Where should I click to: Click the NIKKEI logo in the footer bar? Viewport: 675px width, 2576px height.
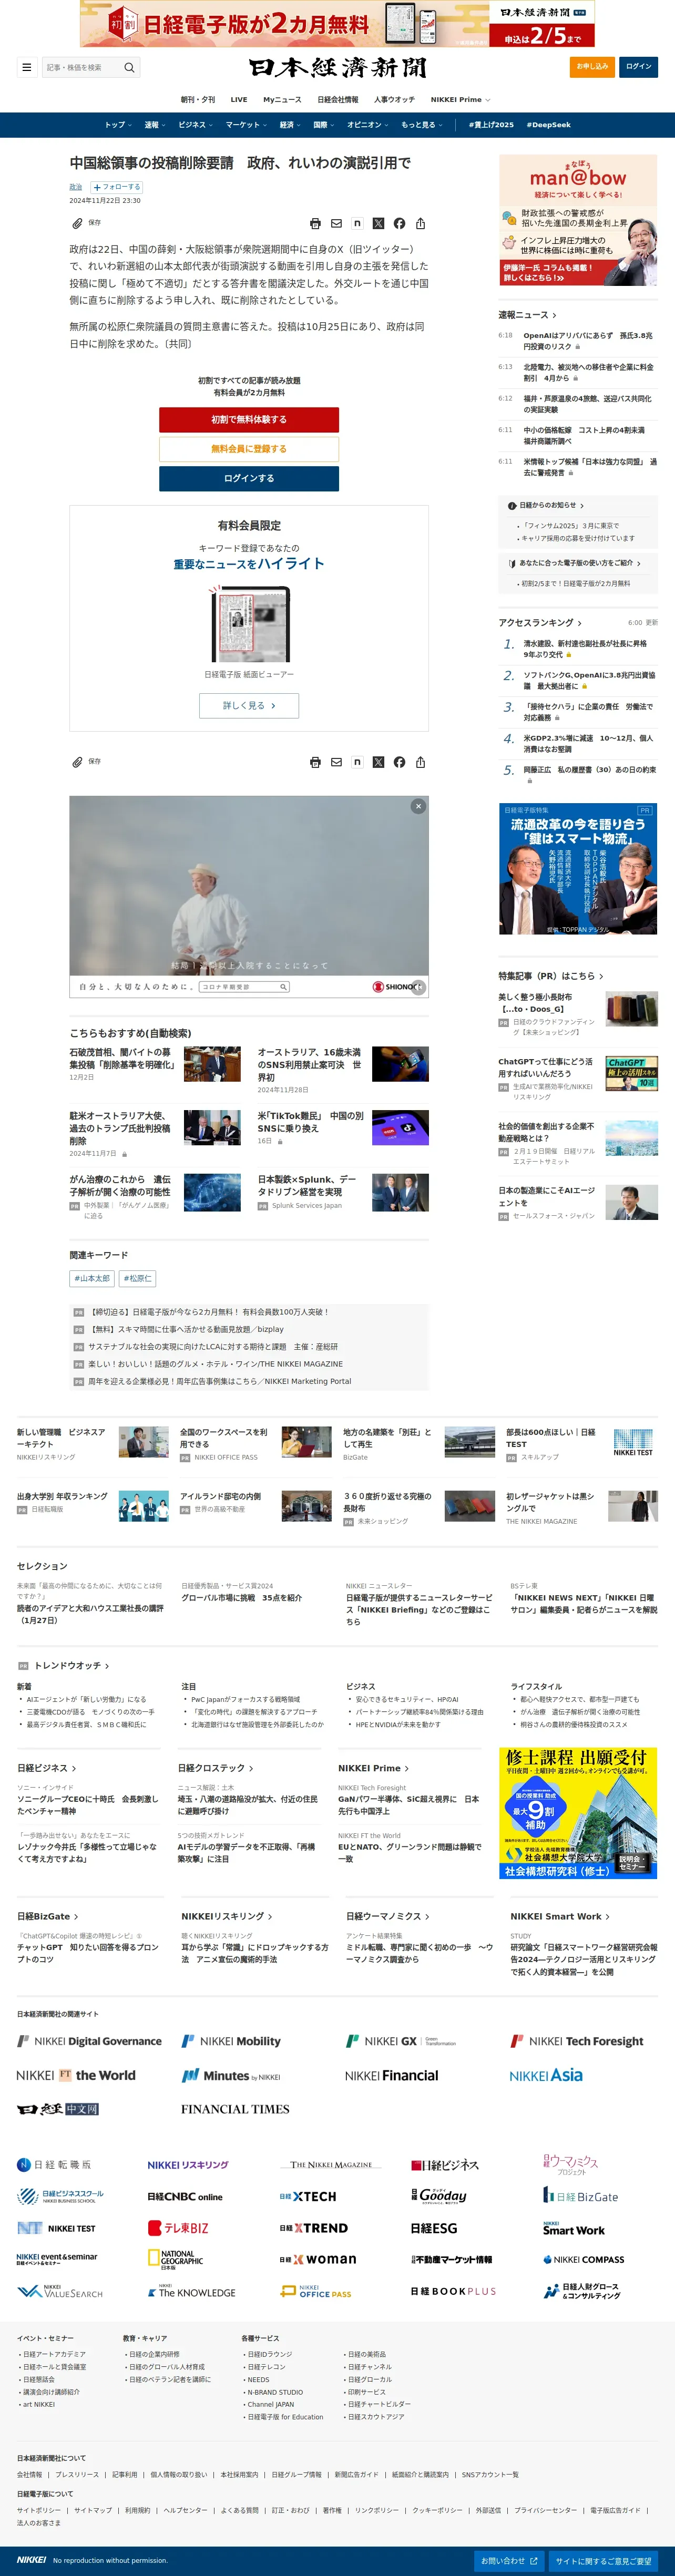click(x=32, y=2560)
